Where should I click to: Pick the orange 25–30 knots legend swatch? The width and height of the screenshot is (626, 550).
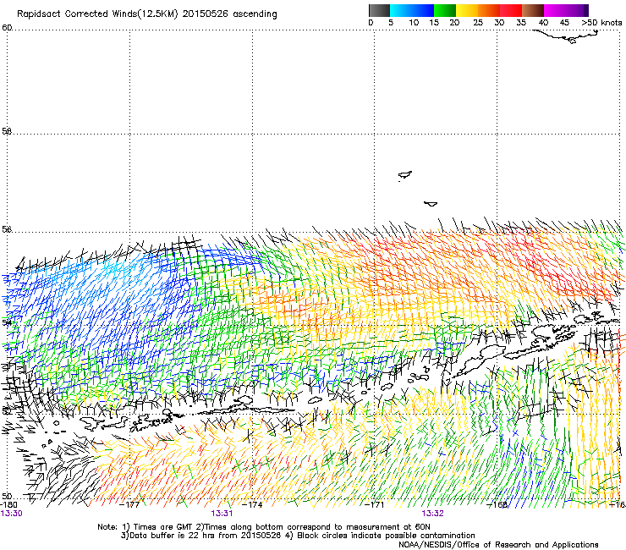(489, 10)
